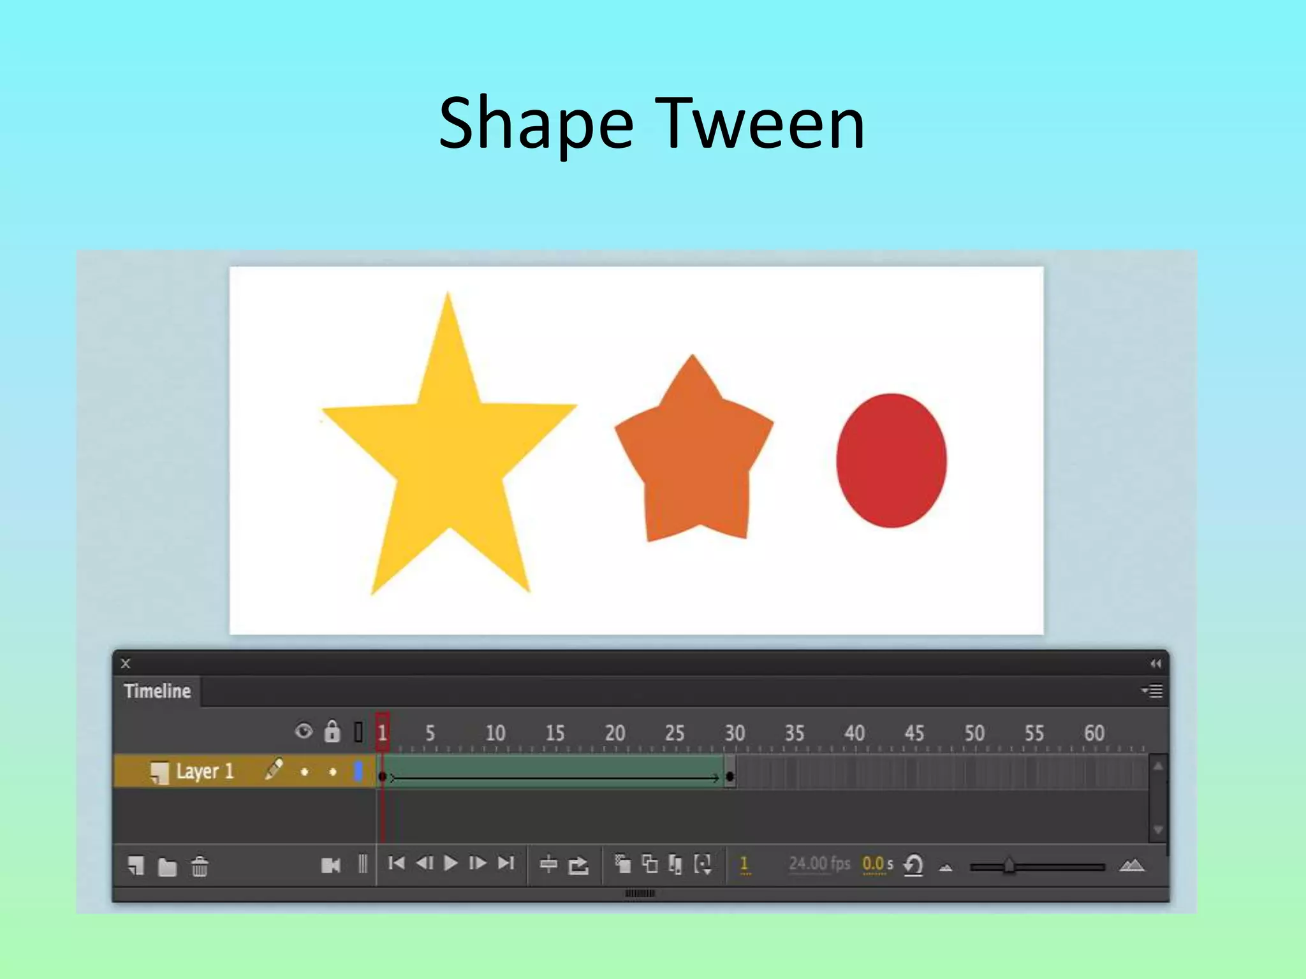Collapse the panel with double arrows
The image size is (1306, 979).
click(x=1156, y=664)
